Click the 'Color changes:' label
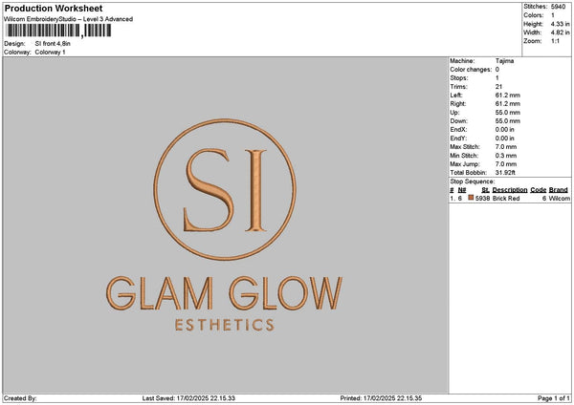The width and height of the screenshot is (574, 405). click(x=471, y=70)
